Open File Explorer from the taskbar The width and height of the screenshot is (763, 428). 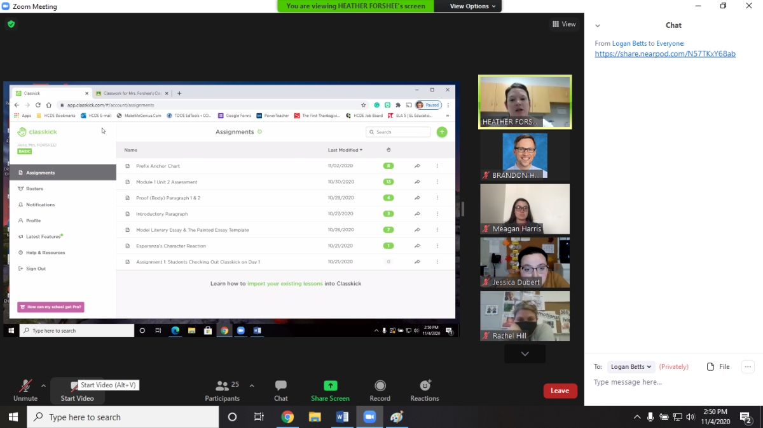(315, 417)
